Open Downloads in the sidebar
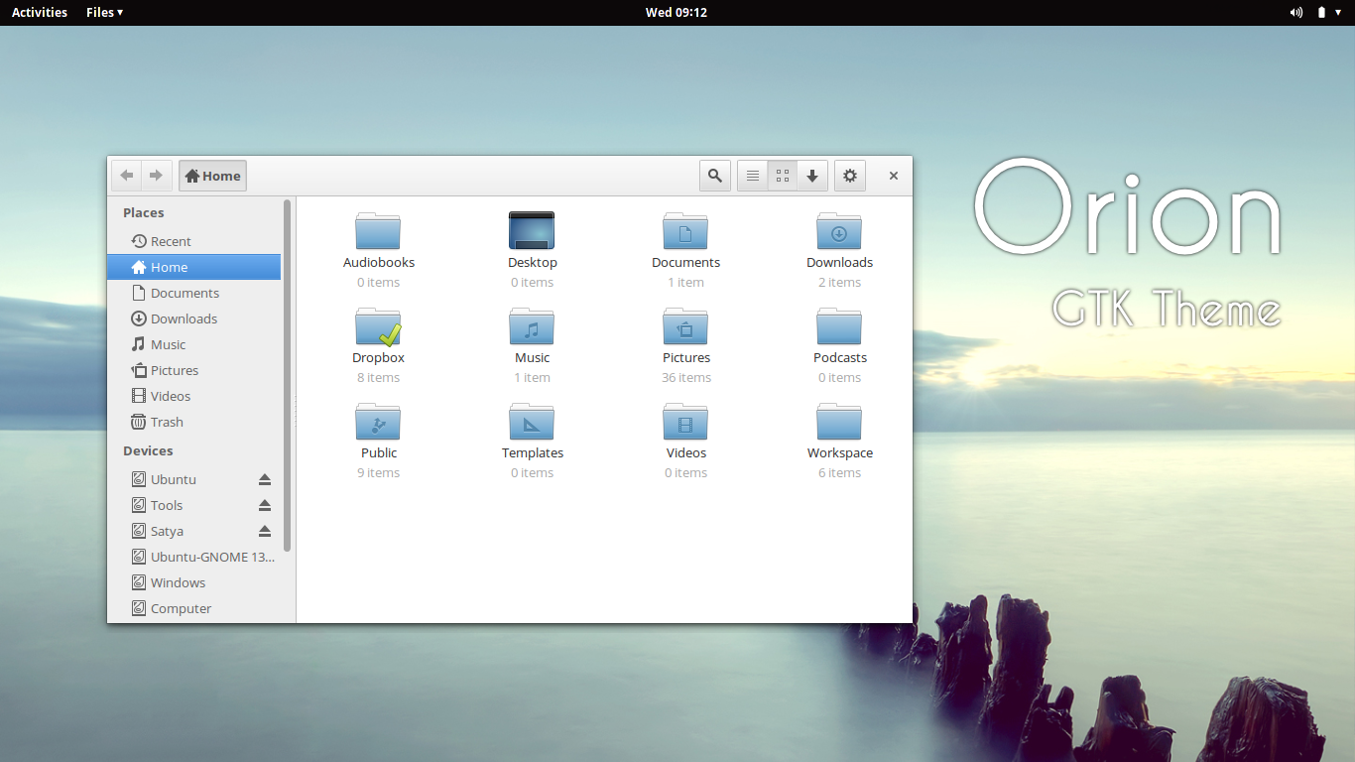 pyautogui.click(x=194, y=318)
